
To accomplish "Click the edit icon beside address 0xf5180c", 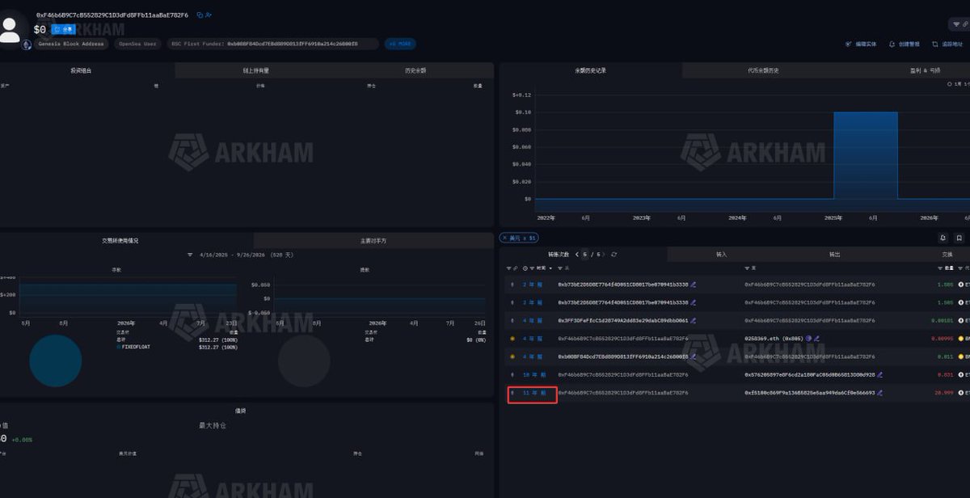I will [x=879, y=393].
